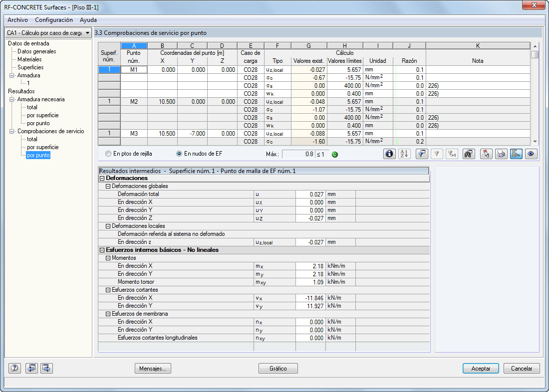Click the green smiley status icon

point(335,154)
